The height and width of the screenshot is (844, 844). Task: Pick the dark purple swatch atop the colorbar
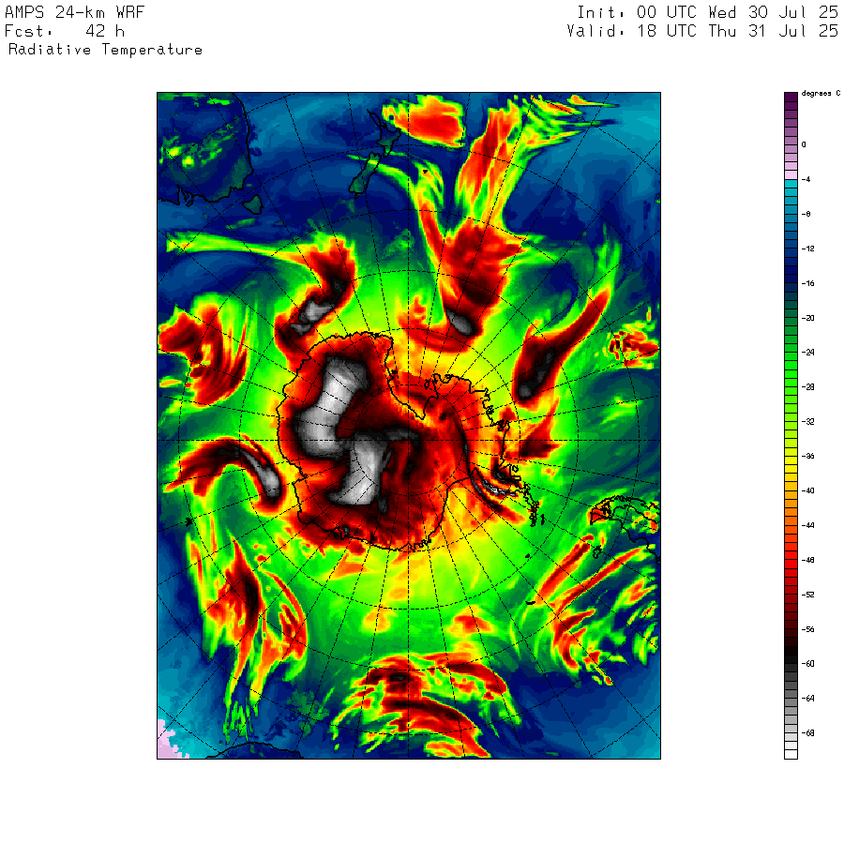791,97
